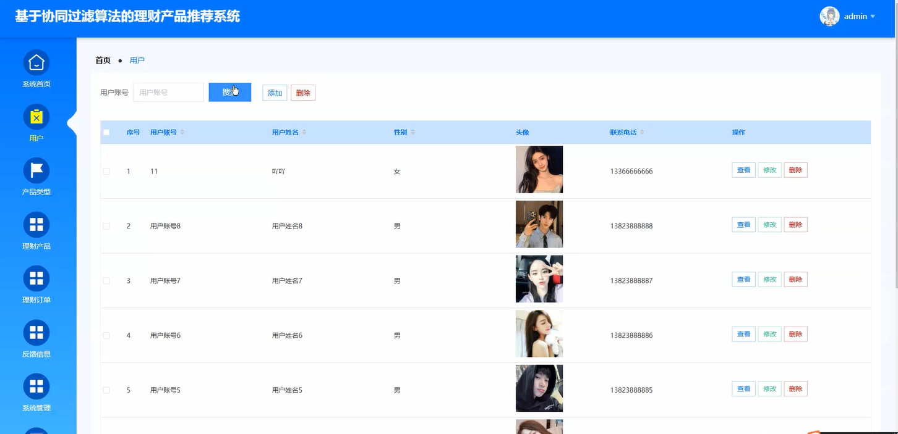Click the gender 女 cell
Screen dimensions: 898x434
pyautogui.click(x=397, y=172)
